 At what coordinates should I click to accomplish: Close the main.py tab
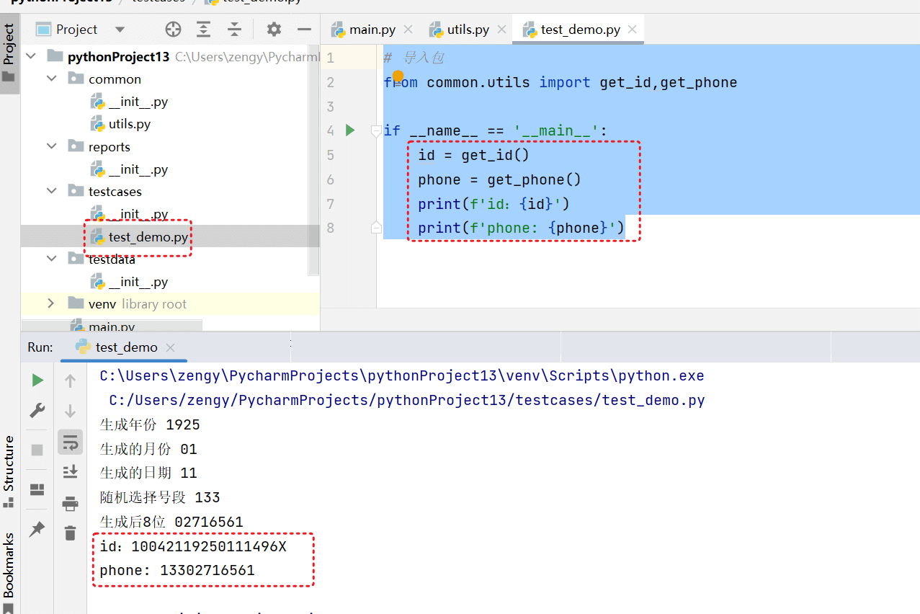click(408, 30)
